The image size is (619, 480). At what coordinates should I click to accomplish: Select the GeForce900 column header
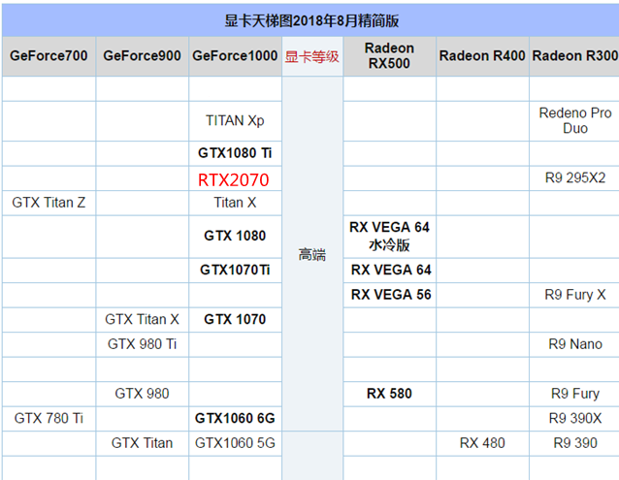point(142,56)
